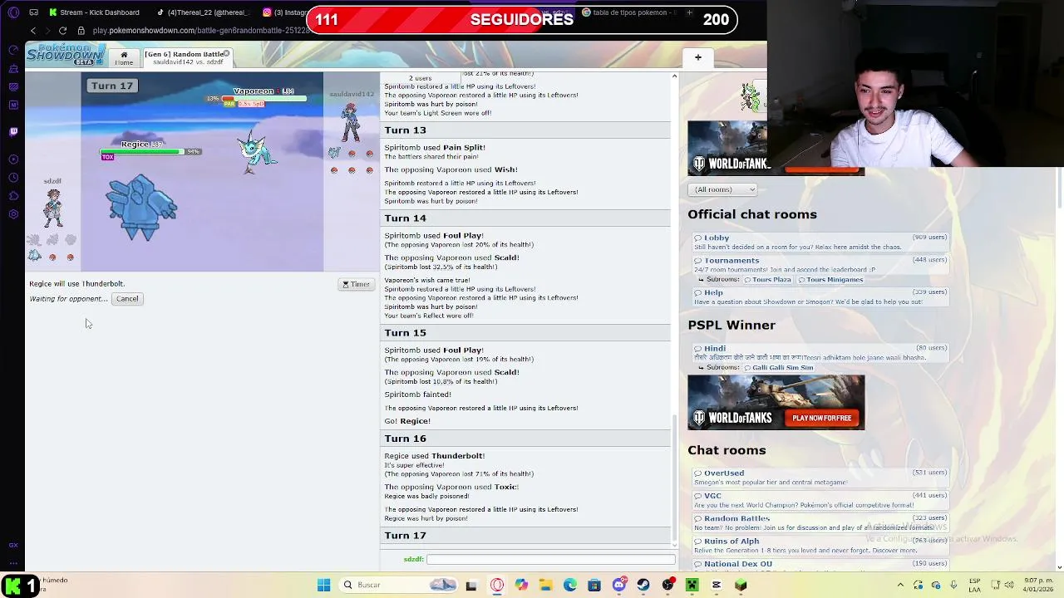Join the VGC chat room

821,500
